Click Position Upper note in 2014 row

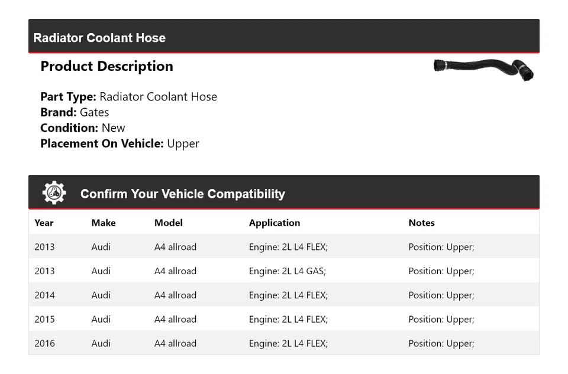[x=441, y=295]
